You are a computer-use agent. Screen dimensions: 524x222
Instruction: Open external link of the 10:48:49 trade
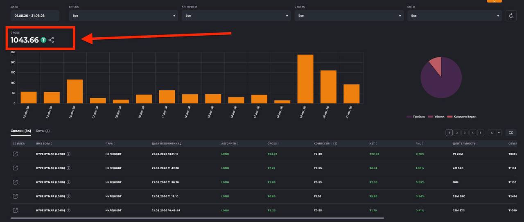pyautogui.click(x=15, y=211)
